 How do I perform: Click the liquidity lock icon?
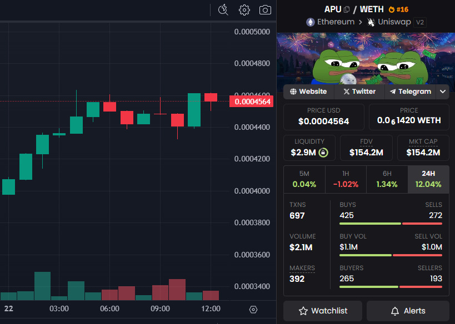[323, 153]
